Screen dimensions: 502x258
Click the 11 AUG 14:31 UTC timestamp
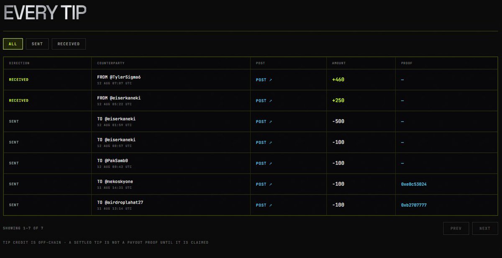(x=114, y=188)
